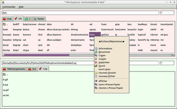Switch to the home tab
The image size is (177, 109).
coord(39,19)
